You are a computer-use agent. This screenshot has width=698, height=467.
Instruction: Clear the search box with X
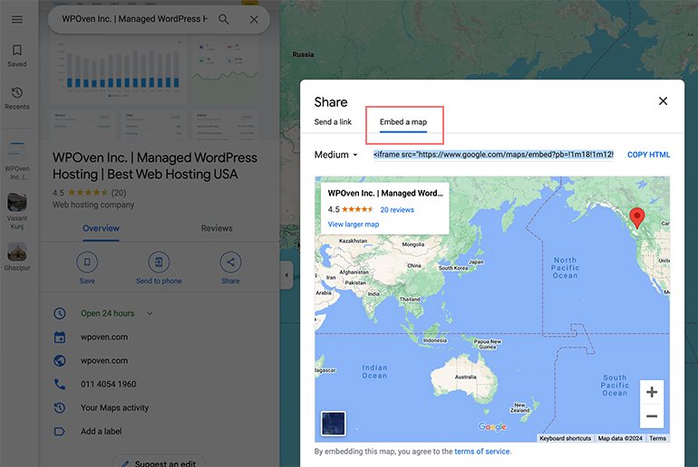click(x=254, y=20)
